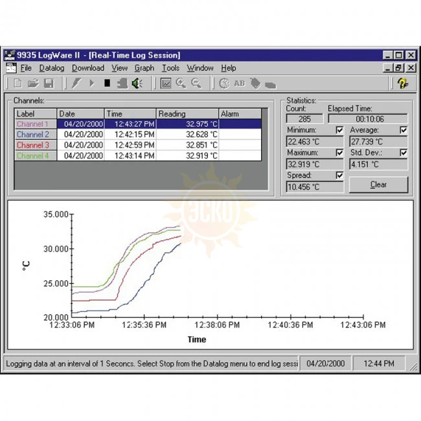Screen dimensions: 421x421
Task: Click the Label column header
Action: (36, 114)
